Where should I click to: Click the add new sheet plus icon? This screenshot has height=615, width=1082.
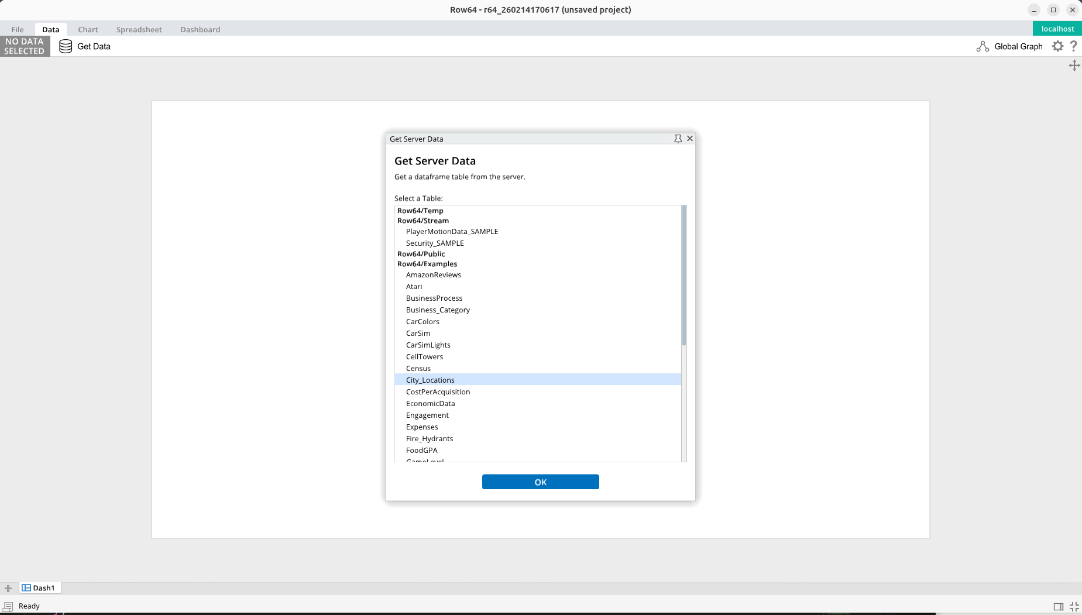pyautogui.click(x=8, y=588)
